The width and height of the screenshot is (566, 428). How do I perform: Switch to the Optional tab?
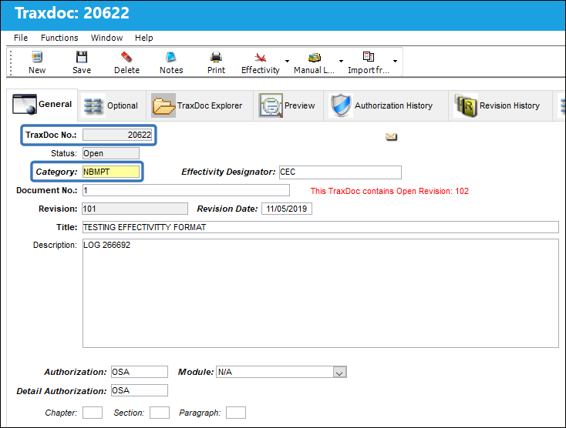tap(111, 105)
